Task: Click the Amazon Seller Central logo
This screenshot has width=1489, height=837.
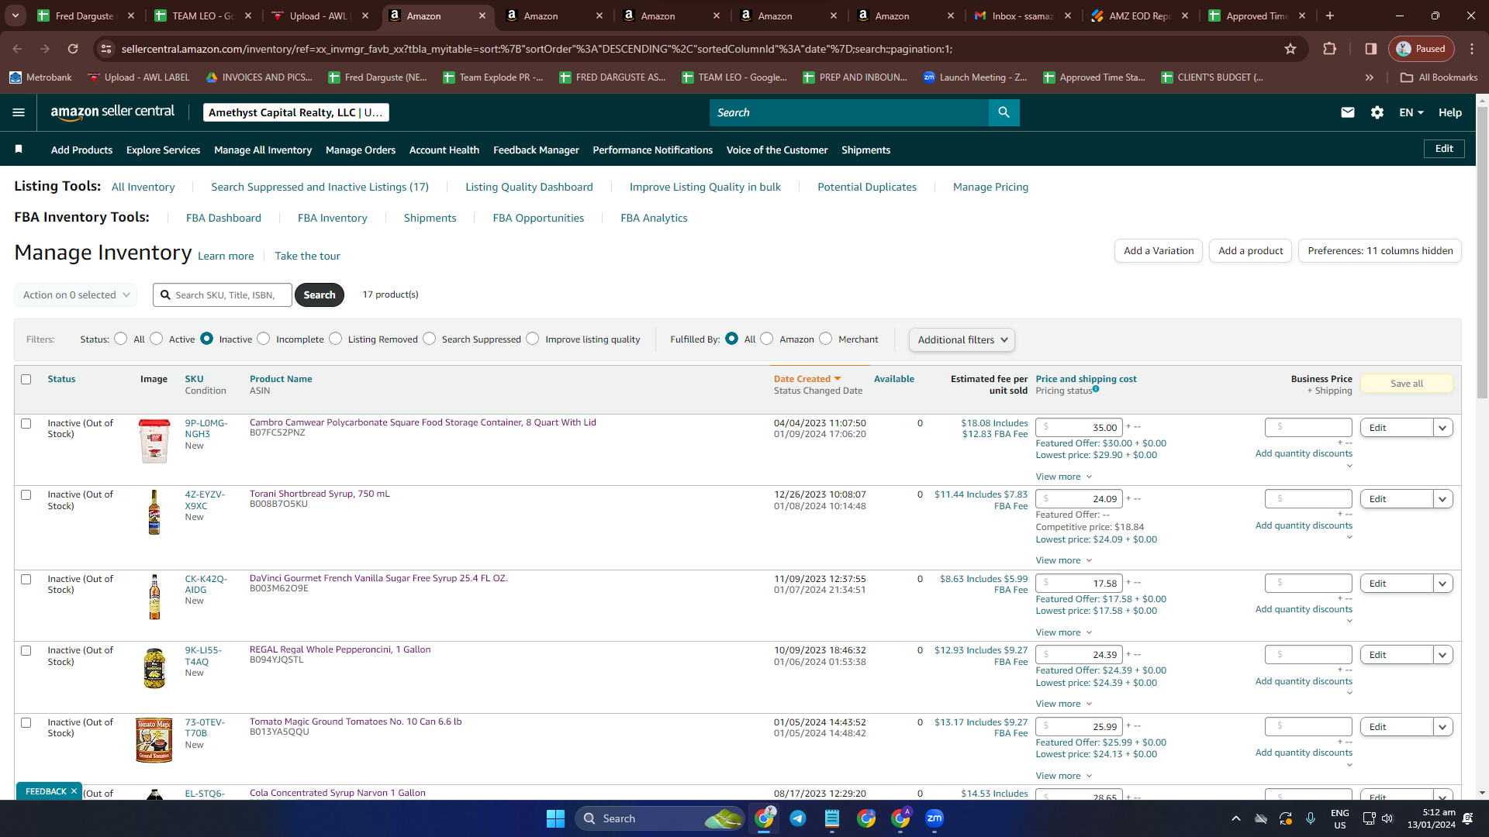Action: 113,112
